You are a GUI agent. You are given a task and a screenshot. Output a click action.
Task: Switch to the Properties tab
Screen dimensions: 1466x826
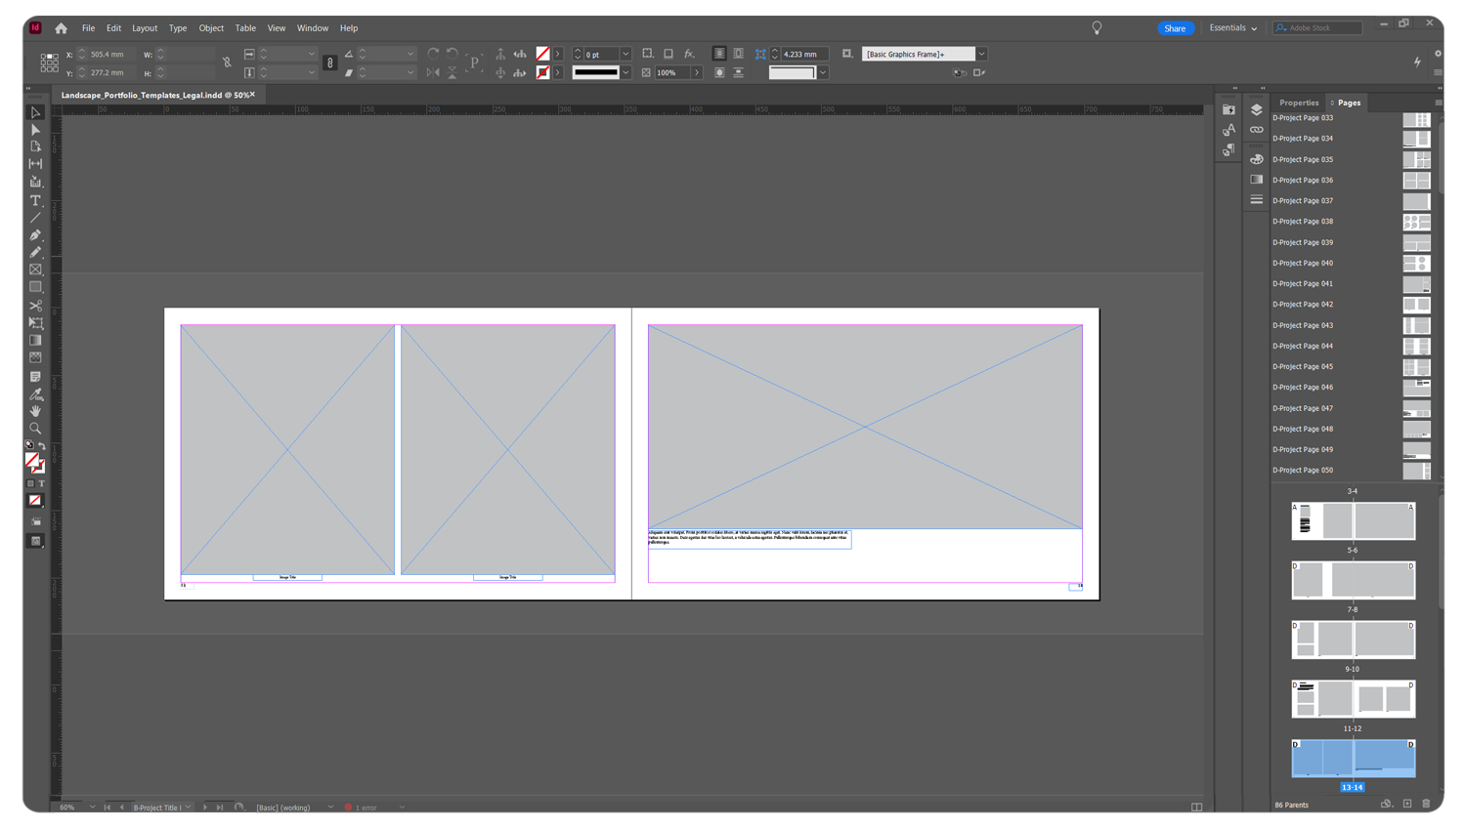[1299, 103]
